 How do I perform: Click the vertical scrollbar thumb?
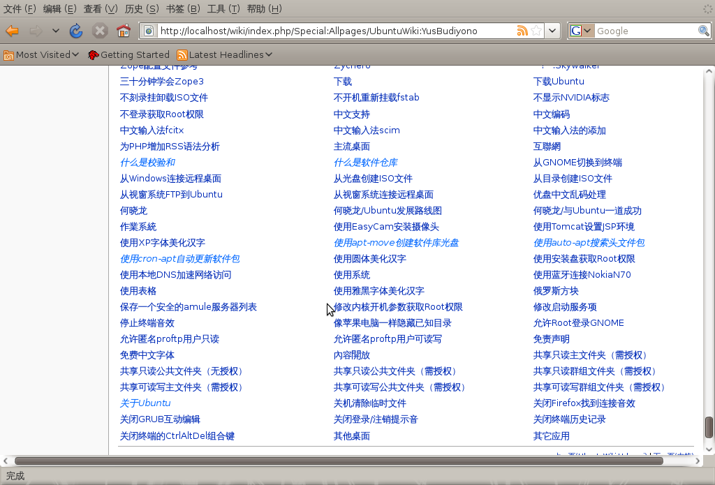(709, 427)
